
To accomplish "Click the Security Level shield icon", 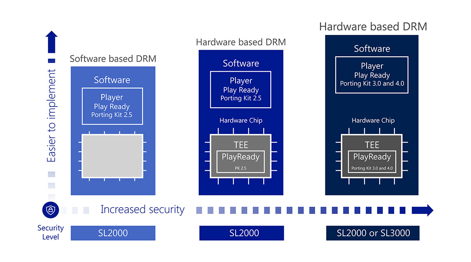I will [51, 210].
